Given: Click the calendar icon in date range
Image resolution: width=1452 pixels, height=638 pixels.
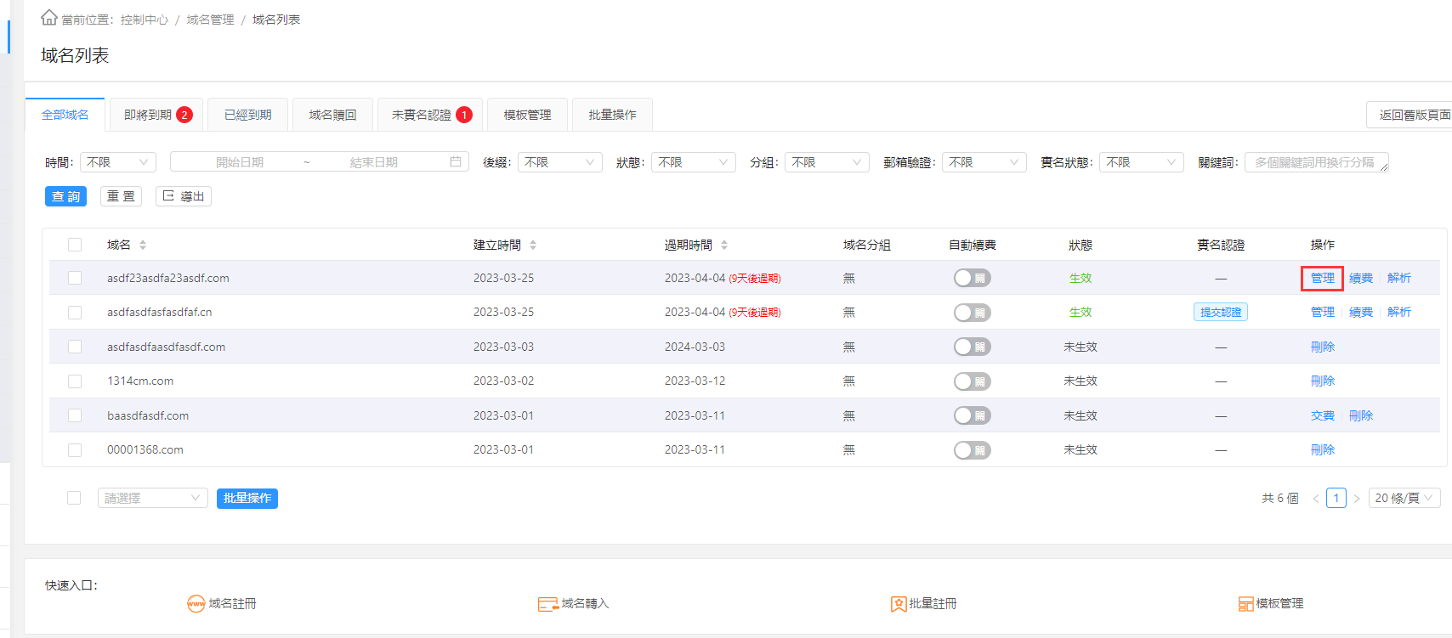Looking at the screenshot, I should [x=456, y=161].
